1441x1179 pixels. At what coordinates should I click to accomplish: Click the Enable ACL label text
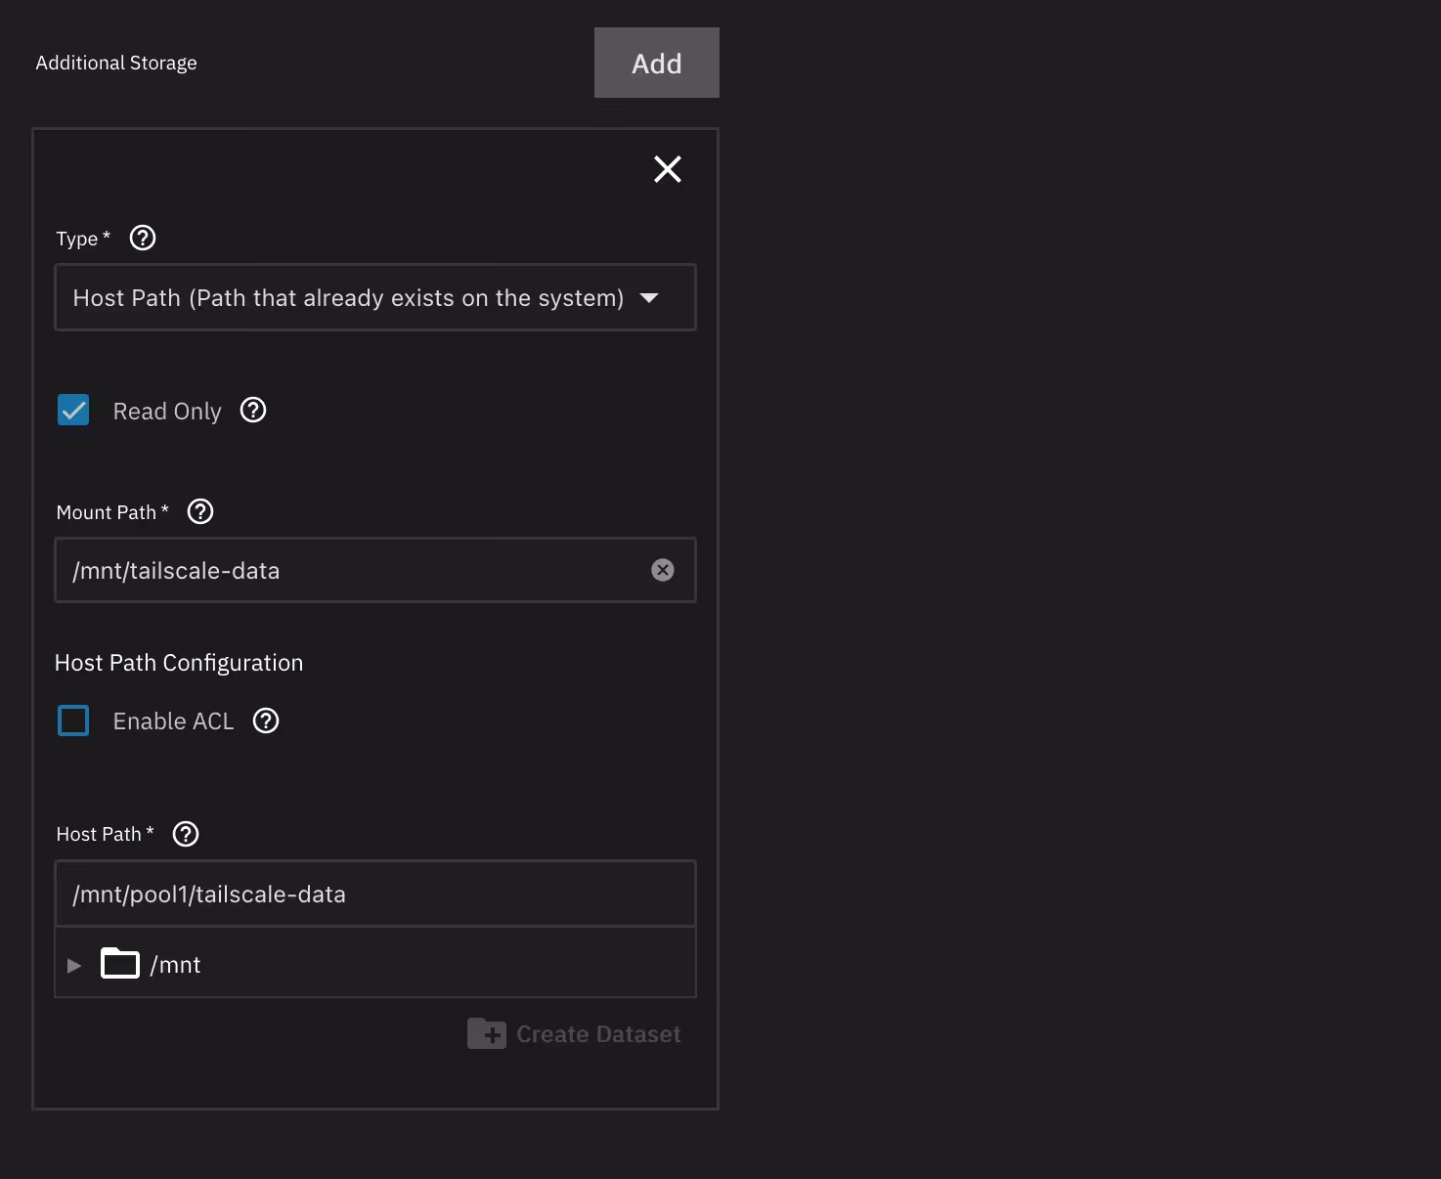[x=173, y=721]
